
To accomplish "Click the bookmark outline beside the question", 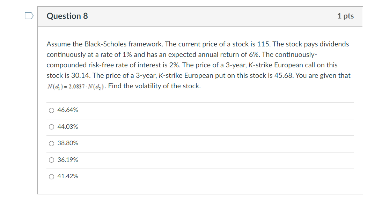I will pyautogui.click(x=29, y=15).
